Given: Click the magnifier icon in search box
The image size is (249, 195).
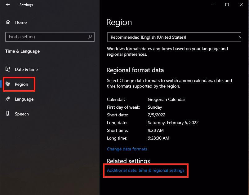Looking at the screenshot, I should (x=90, y=37).
